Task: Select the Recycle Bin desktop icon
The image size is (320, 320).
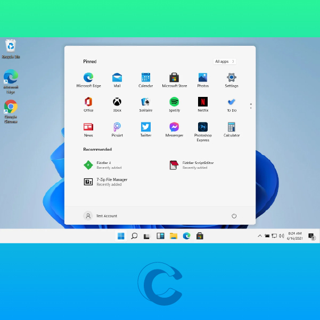Action: pos(11,49)
